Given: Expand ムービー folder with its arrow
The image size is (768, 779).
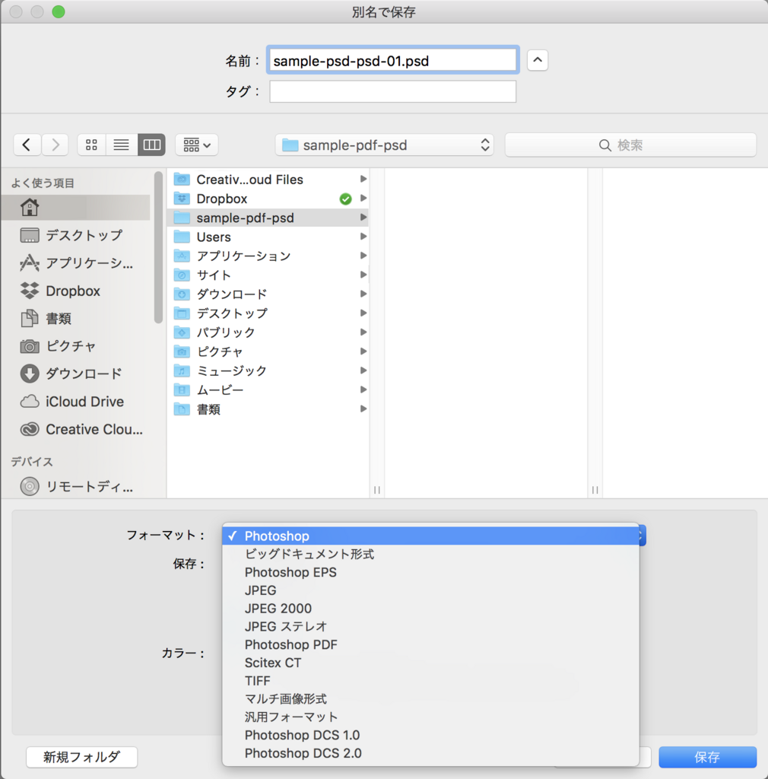Looking at the screenshot, I should click(x=363, y=389).
